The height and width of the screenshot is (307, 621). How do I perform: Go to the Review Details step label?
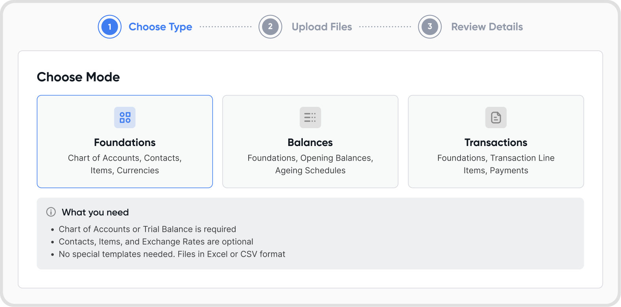[x=487, y=27]
